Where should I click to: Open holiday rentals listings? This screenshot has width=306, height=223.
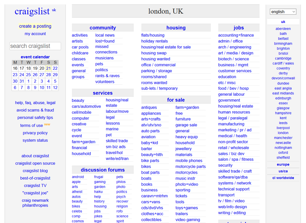pos(154,41)
